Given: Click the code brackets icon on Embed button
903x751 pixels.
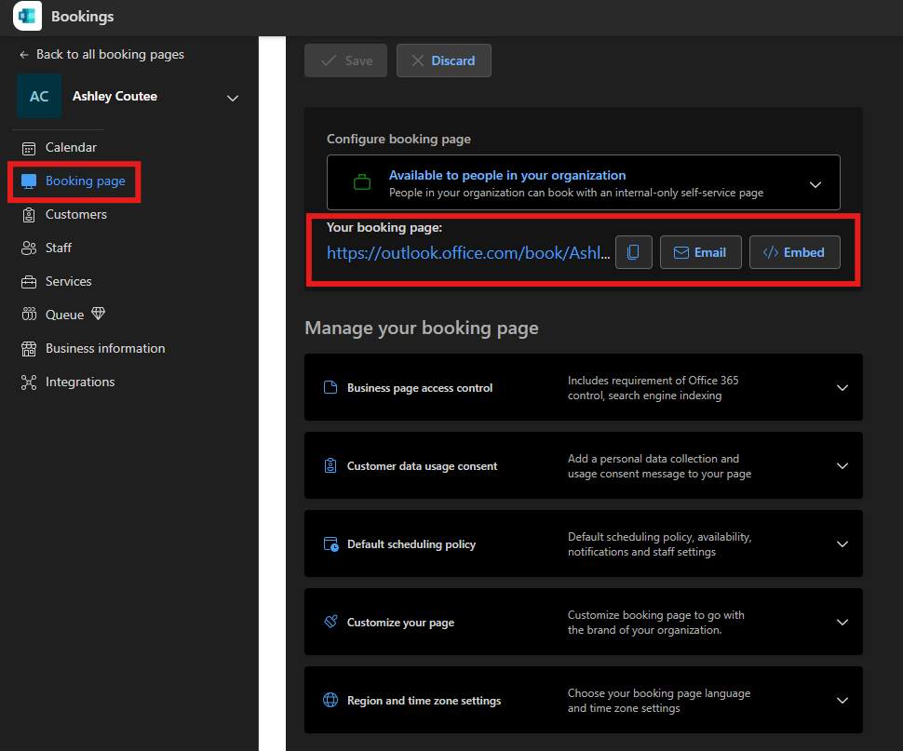Looking at the screenshot, I should pos(771,252).
